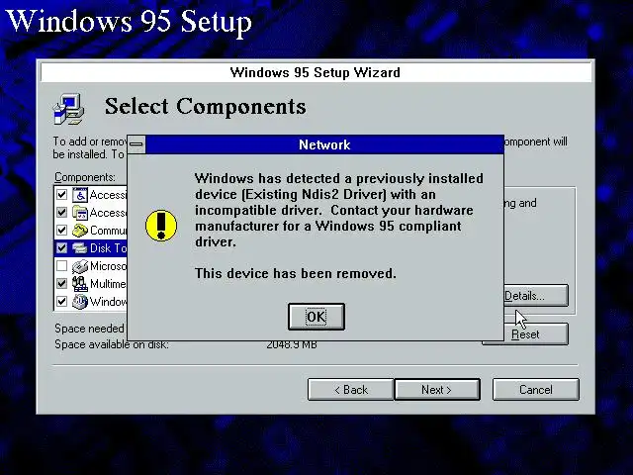Image resolution: width=633 pixels, height=475 pixels.
Task: Click the yellow exclamation warning icon
Action: [x=161, y=226]
